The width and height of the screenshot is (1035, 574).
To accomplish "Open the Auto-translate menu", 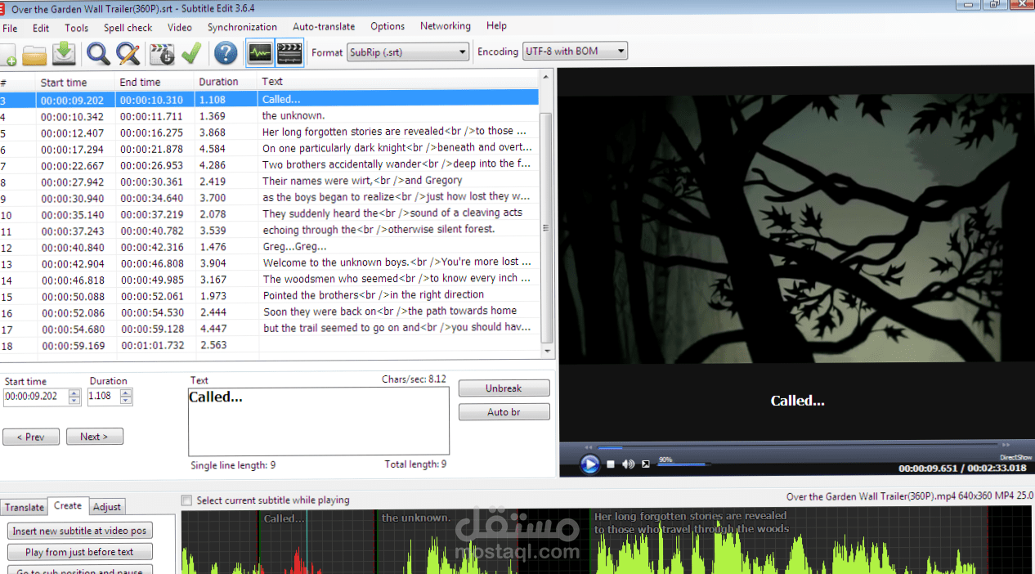I will click(x=324, y=27).
